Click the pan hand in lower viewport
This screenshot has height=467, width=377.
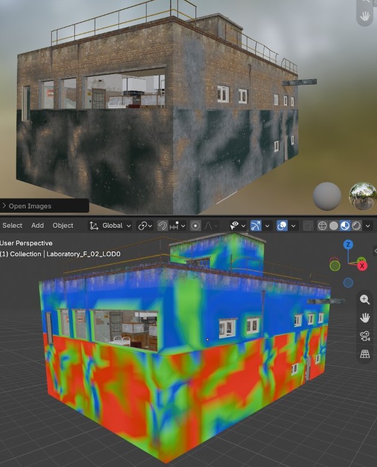[365, 318]
